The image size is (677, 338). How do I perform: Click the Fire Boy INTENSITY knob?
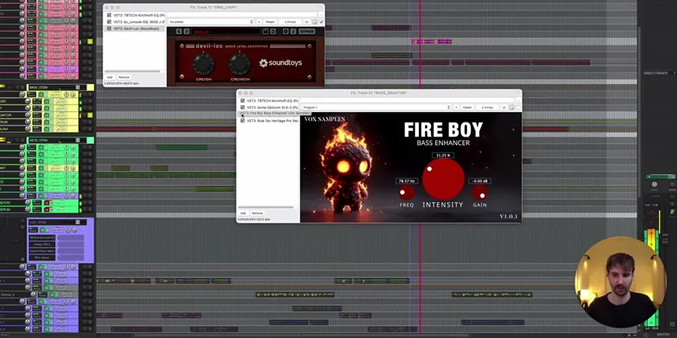pos(443,179)
